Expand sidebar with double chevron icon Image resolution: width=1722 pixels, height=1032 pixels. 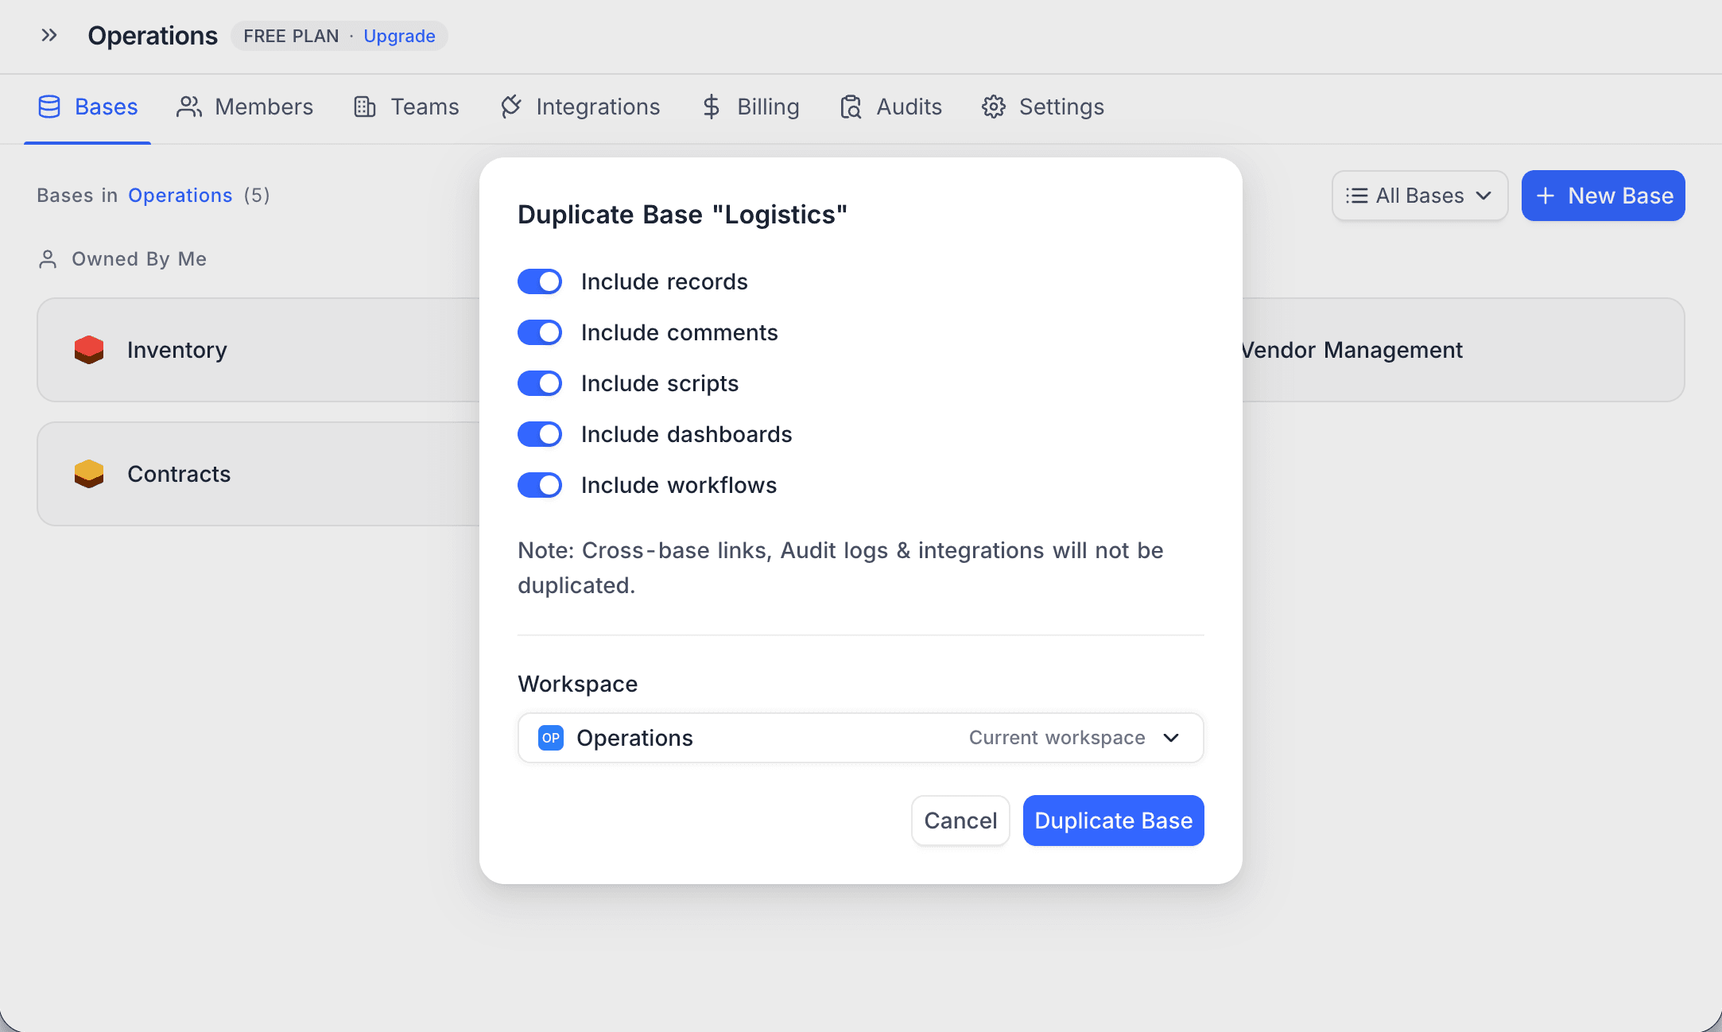pos(49,36)
